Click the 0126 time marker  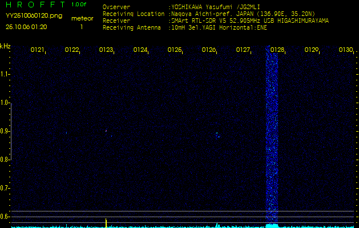coord(208,50)
